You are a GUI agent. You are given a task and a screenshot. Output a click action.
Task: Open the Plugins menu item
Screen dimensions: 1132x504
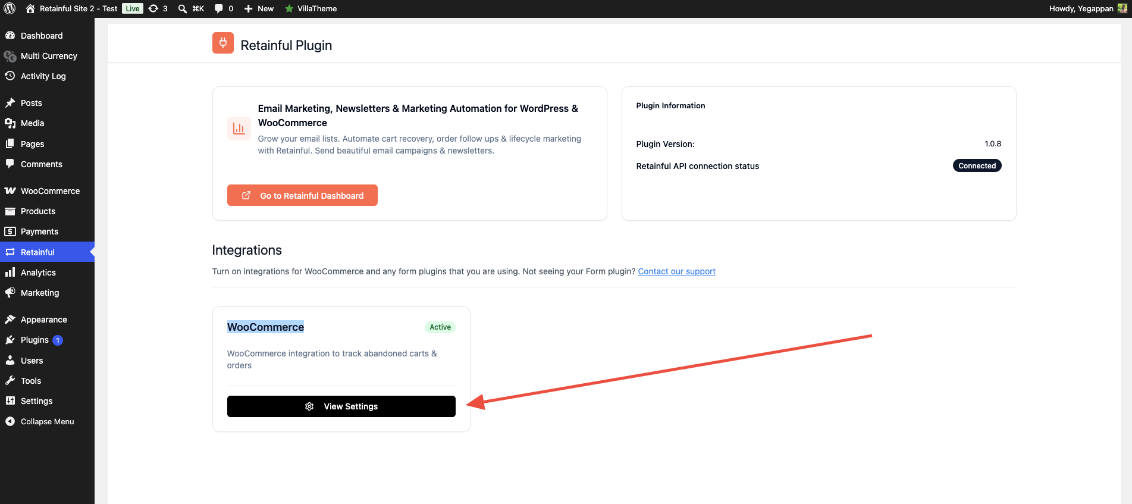point(47,340)
